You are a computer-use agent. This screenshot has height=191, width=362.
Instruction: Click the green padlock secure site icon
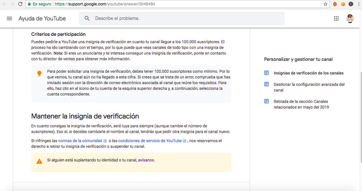pyautogui.click(x=29, y=4)
